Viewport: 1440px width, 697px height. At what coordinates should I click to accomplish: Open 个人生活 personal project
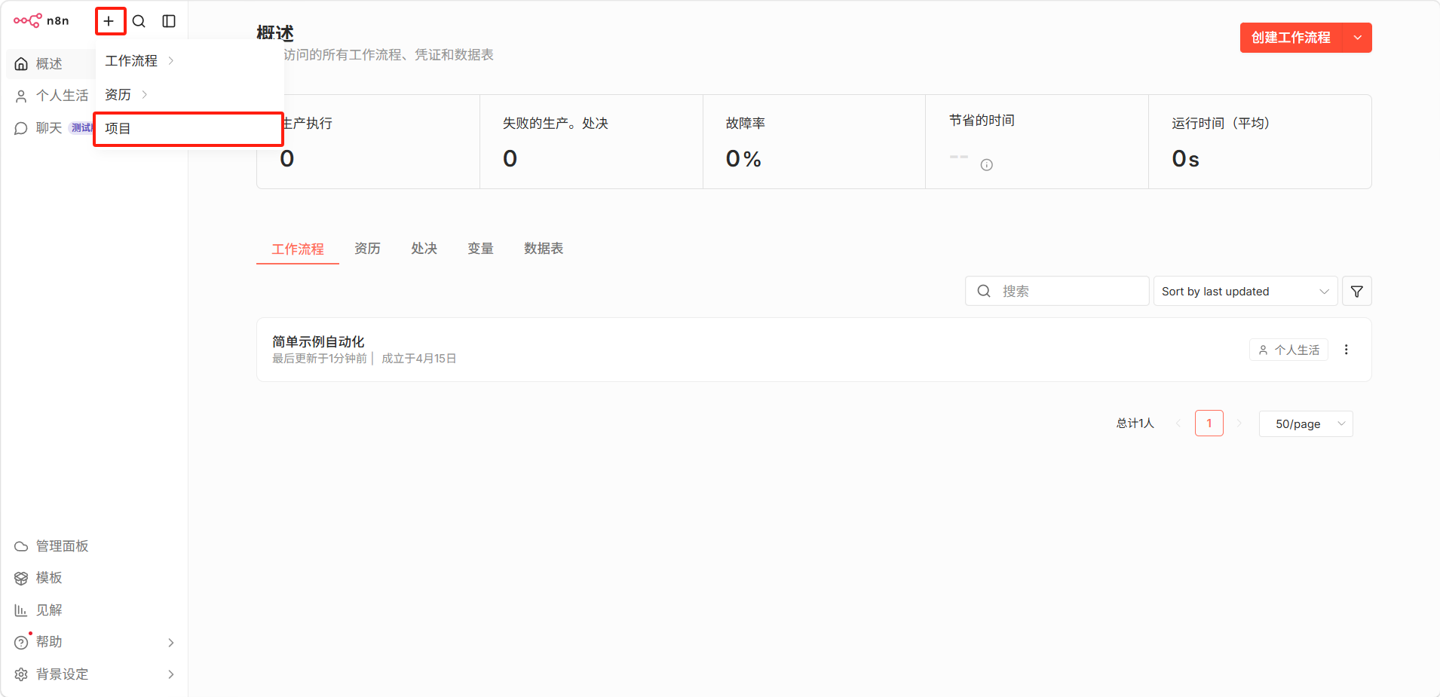(51, 96)
